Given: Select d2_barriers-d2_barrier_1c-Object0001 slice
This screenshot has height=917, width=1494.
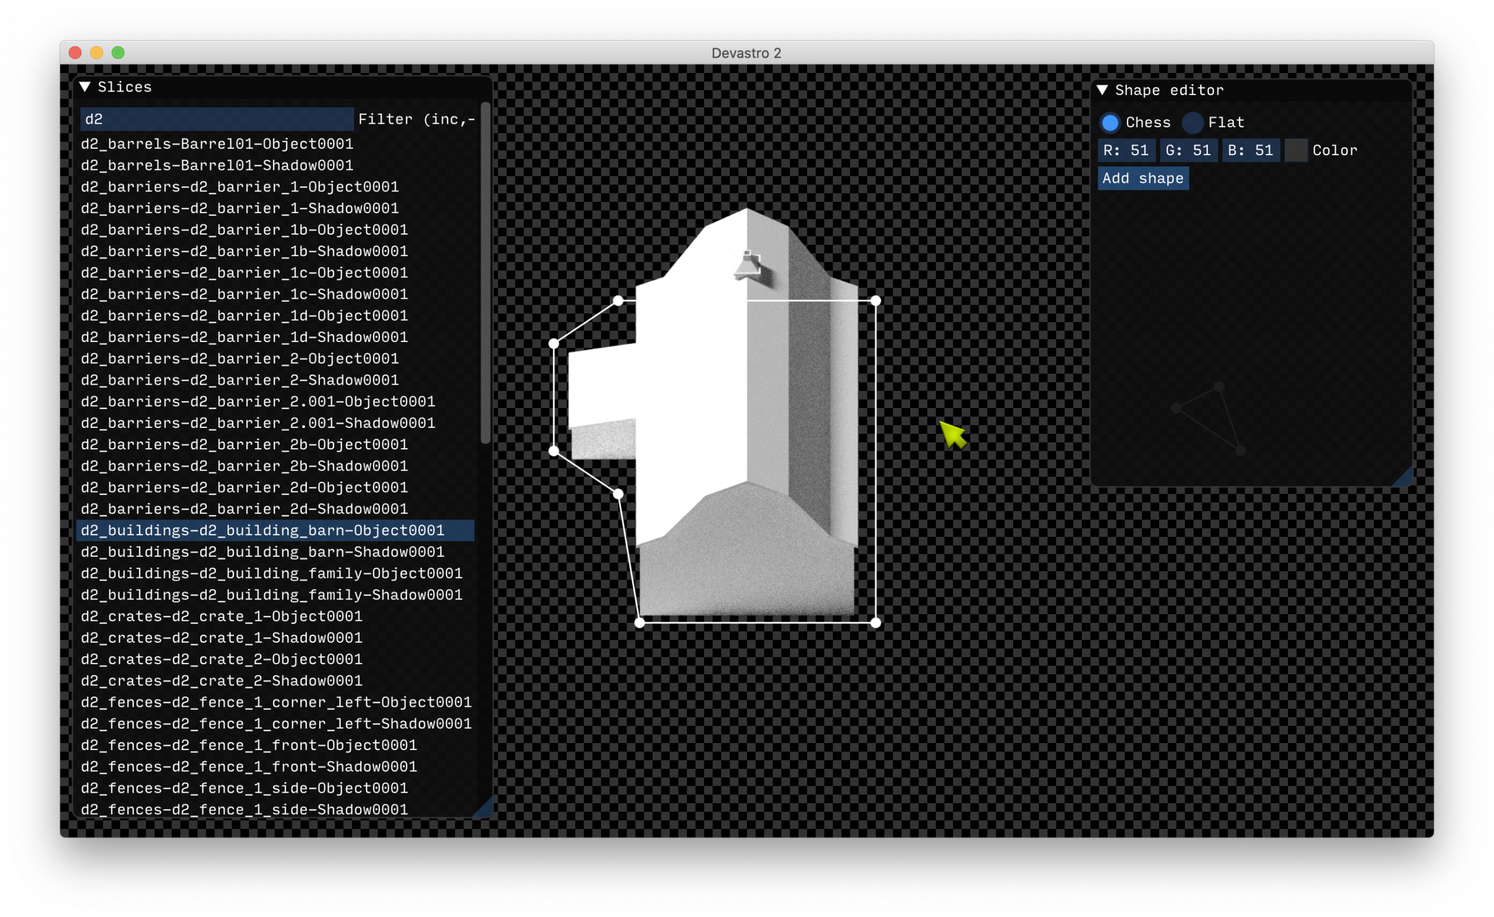Looking at the screenshot, I should tap(276, 273).
